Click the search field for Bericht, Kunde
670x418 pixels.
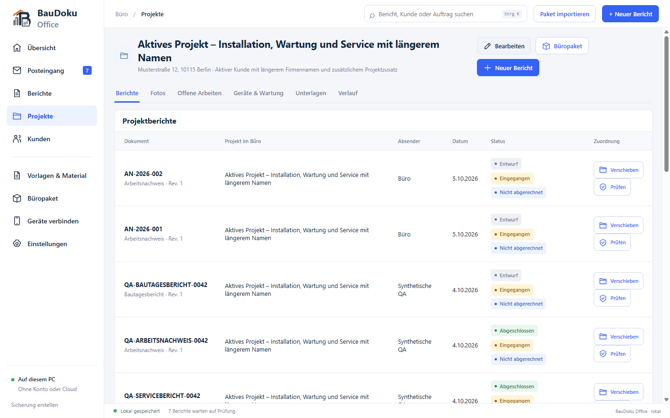pos(446,14)
